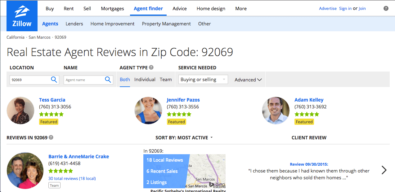Select Team agent type
Screen dimensions: 395x192
coord(166,80)
